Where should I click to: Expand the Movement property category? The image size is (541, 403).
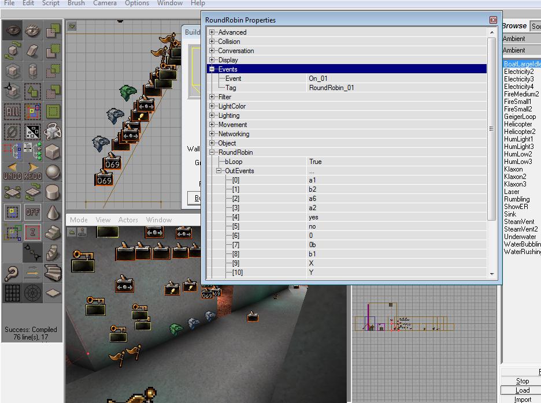point(212,125)
